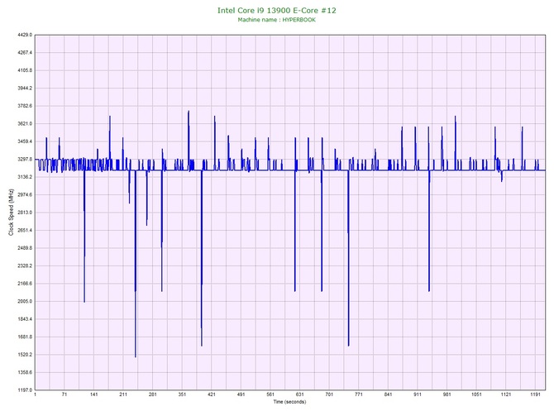Screen dimensions: 554x416
Task: Click the 841 x-axis tick label
Action: coord(388,394)
